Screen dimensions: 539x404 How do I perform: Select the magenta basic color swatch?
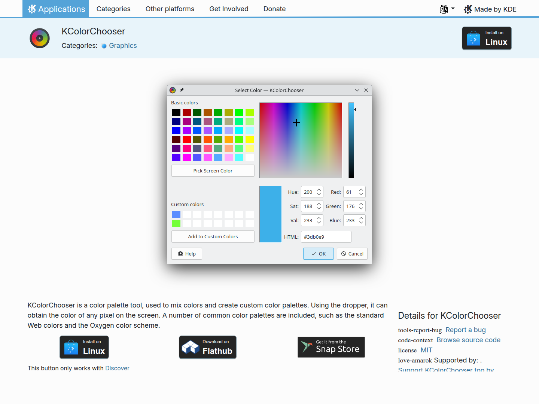[x=187, y=157]
